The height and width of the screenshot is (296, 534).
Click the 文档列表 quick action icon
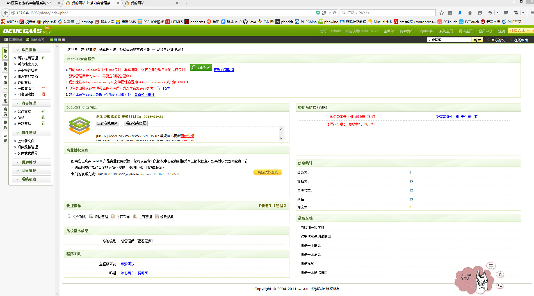pos(69,216)
